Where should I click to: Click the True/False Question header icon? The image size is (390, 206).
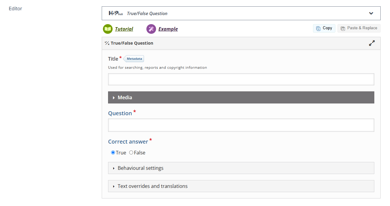(107, 43)
